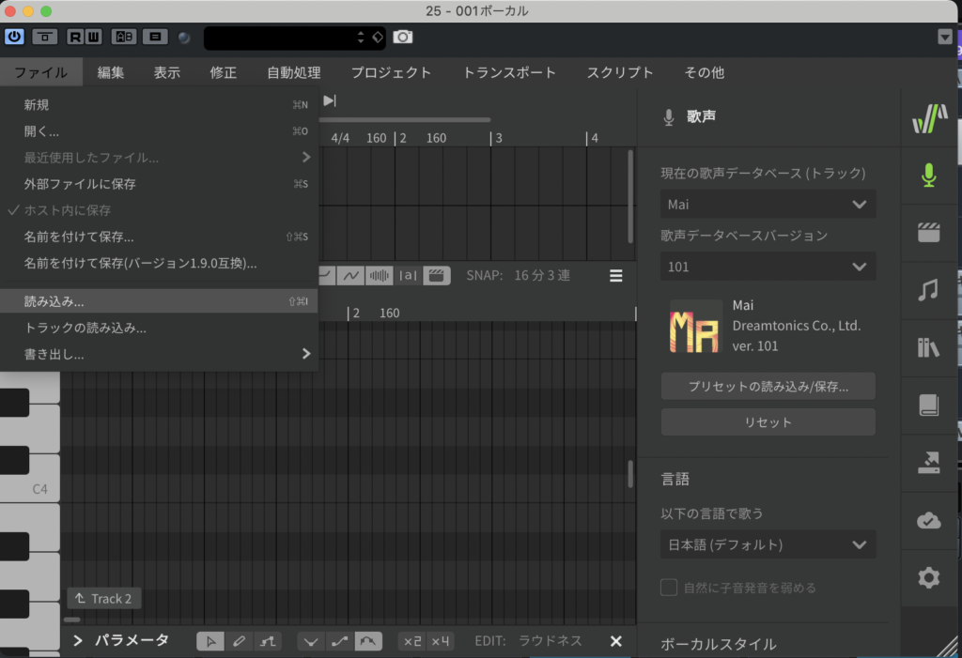The image size is (962, 658).
Task: Open the 編集 menu in the menu bar
Action: [111, 72]
